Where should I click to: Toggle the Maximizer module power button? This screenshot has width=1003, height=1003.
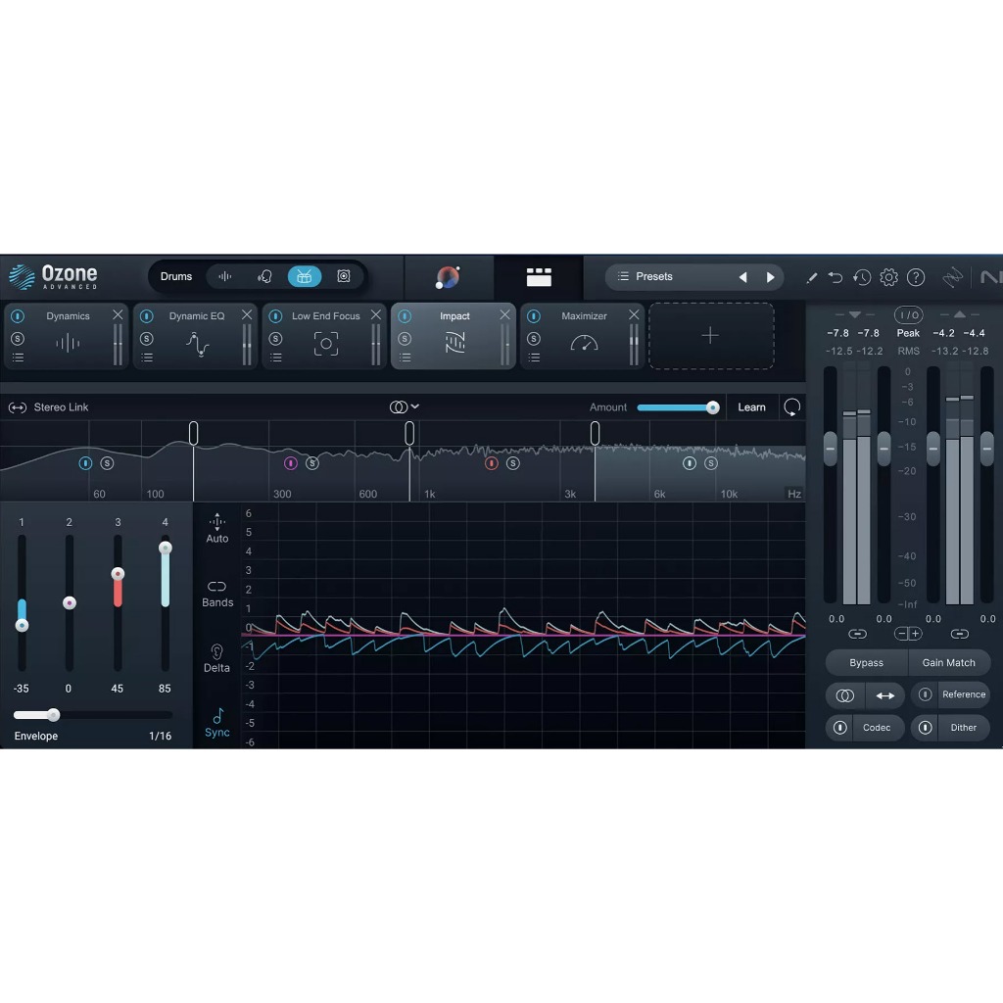pyautogui.click(x=534, y=316)
